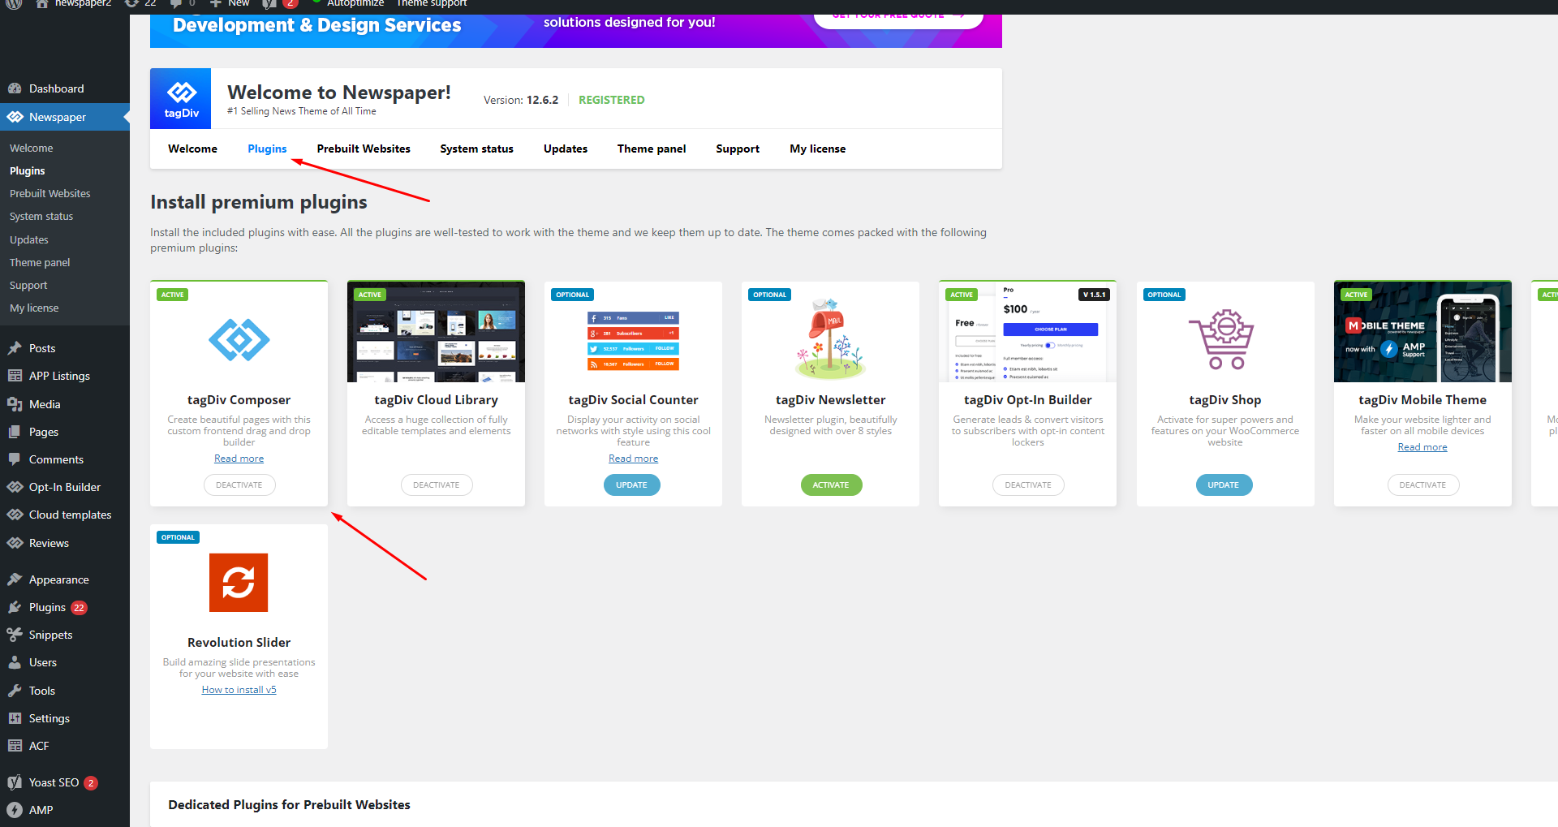This screenshot has height=827, width=1558.
Task: Open Prebuilt Websites in the sidebar submenu
Action: [49, 193]
